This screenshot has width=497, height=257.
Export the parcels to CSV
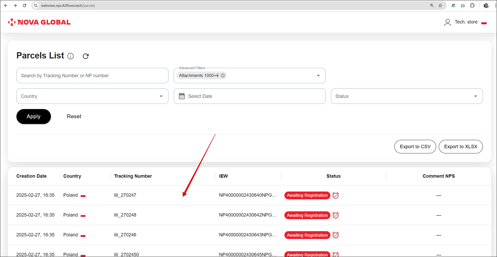click(415, 147)
